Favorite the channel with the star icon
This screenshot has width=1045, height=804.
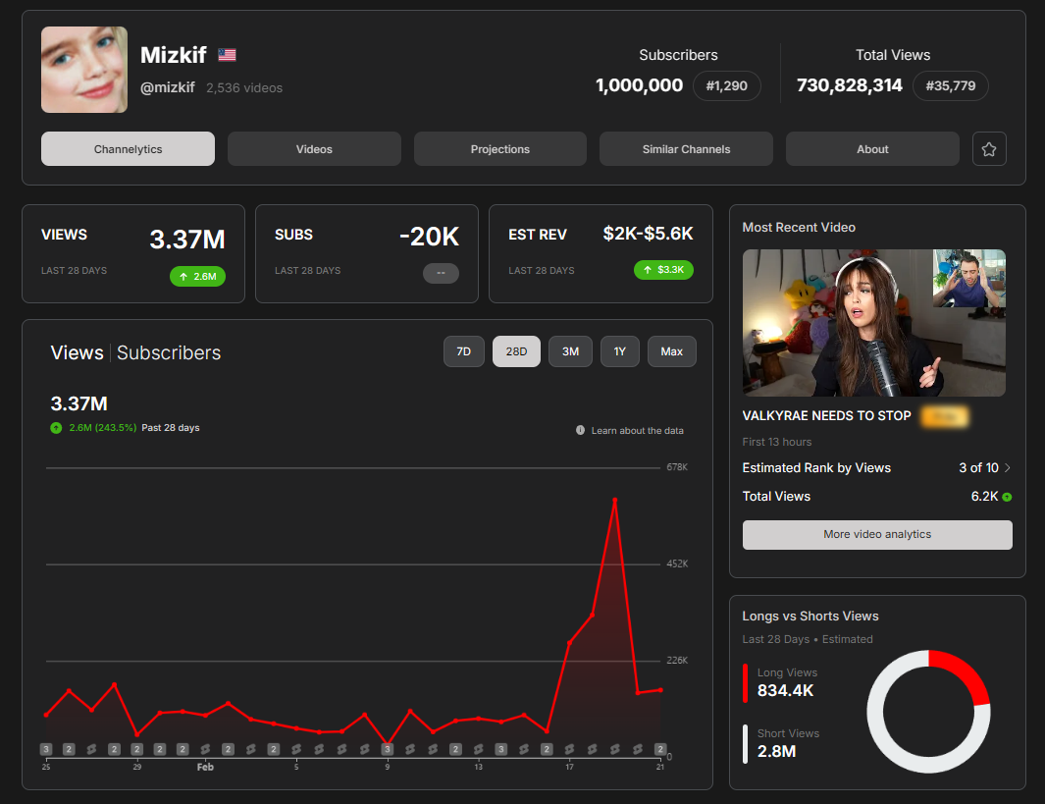989,148
